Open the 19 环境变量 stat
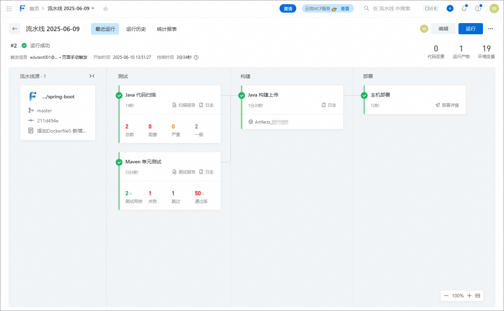This screenshot has width=504, height=311. click(x=486, y=51)
